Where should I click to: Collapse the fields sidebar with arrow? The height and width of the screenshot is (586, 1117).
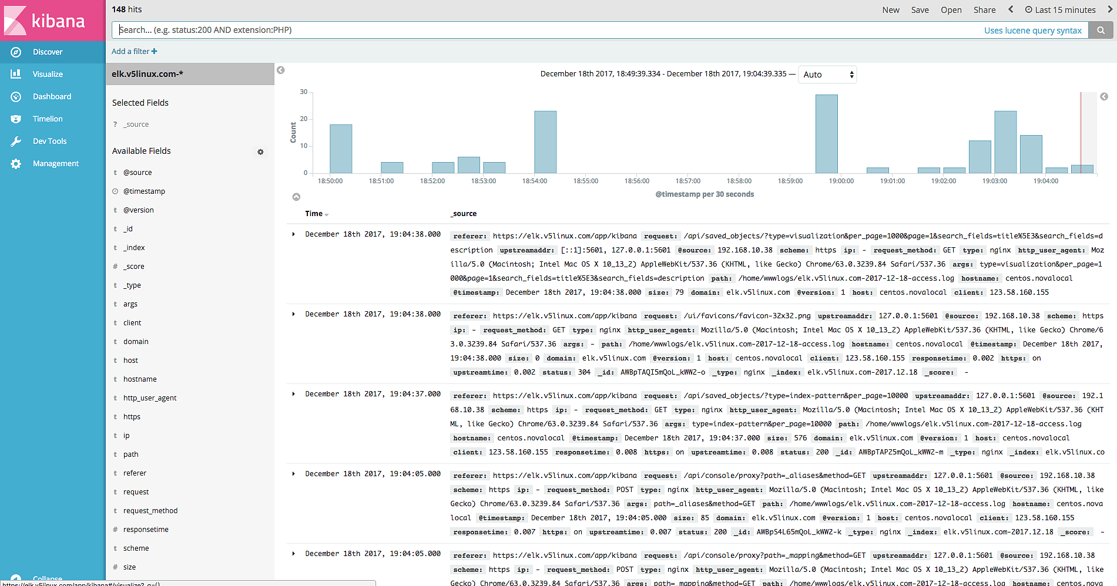pos(281,70)
